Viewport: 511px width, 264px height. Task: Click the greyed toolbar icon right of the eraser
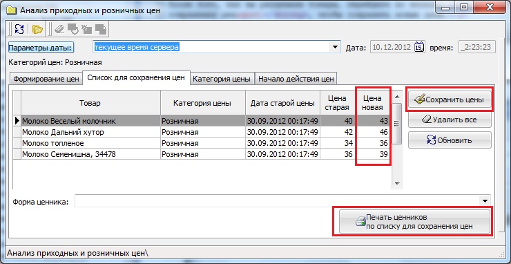[73, 29]
